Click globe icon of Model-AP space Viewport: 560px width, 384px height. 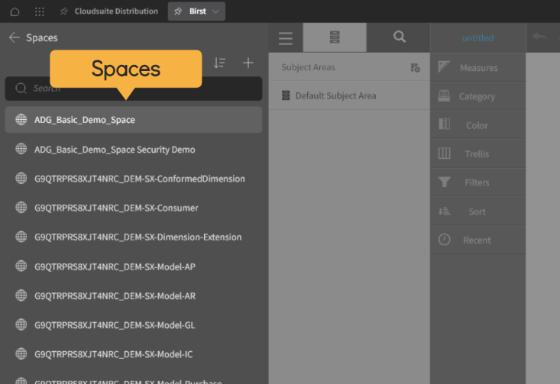tap(21, 266)
